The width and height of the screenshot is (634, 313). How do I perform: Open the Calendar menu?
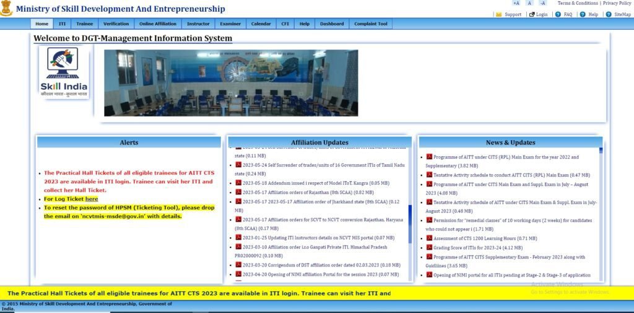[x=261, y=24]
